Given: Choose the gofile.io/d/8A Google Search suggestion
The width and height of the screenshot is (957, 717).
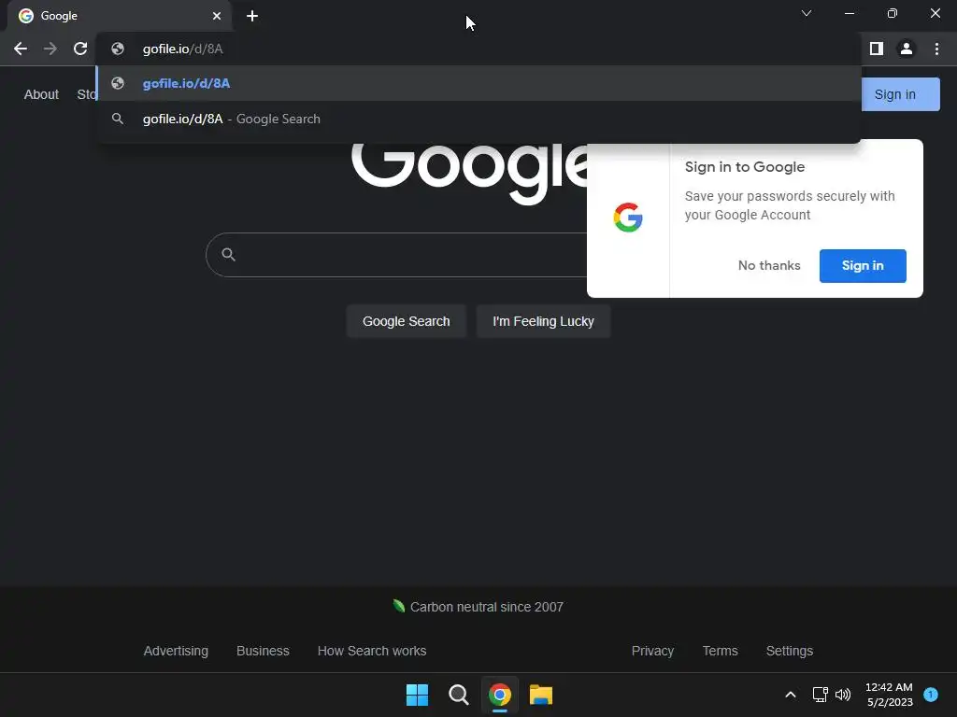Looking at the screenshot, I should [x=478, y=119].
